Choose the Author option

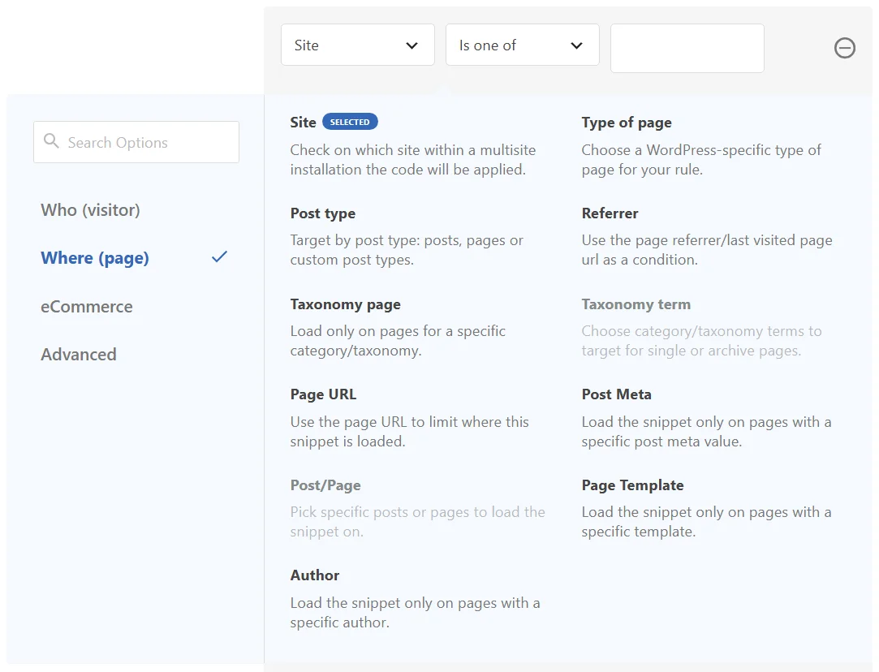coord(314,575)
